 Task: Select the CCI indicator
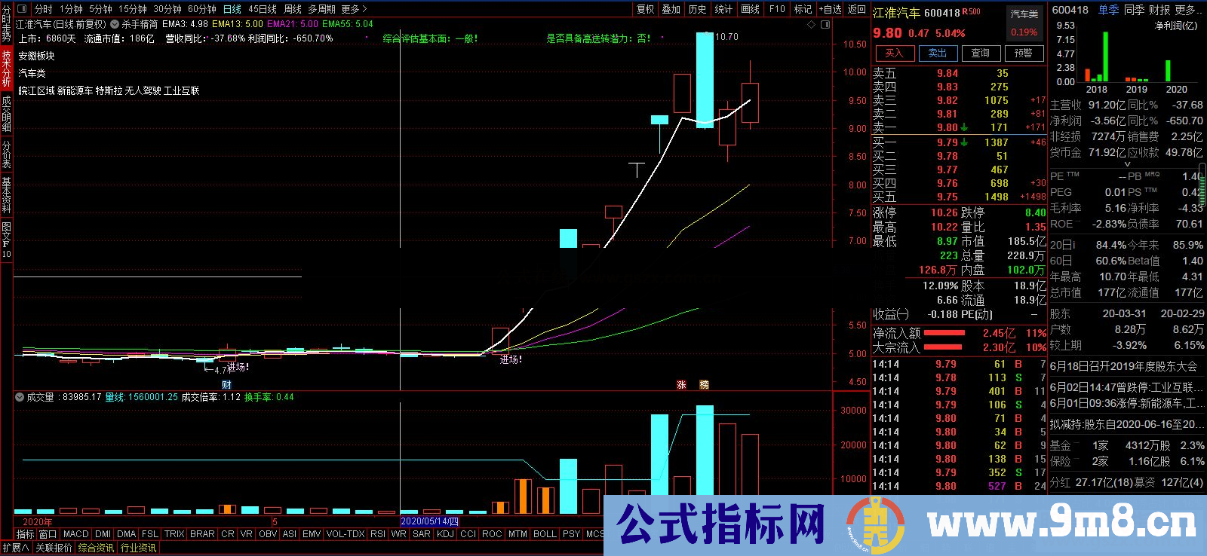[468, 534]
